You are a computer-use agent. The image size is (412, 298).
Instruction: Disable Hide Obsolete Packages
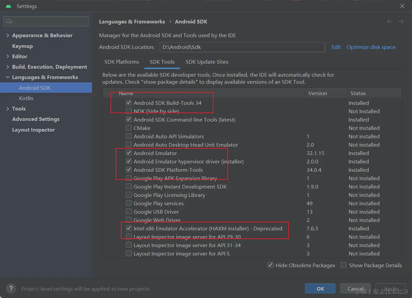point(270,265)
